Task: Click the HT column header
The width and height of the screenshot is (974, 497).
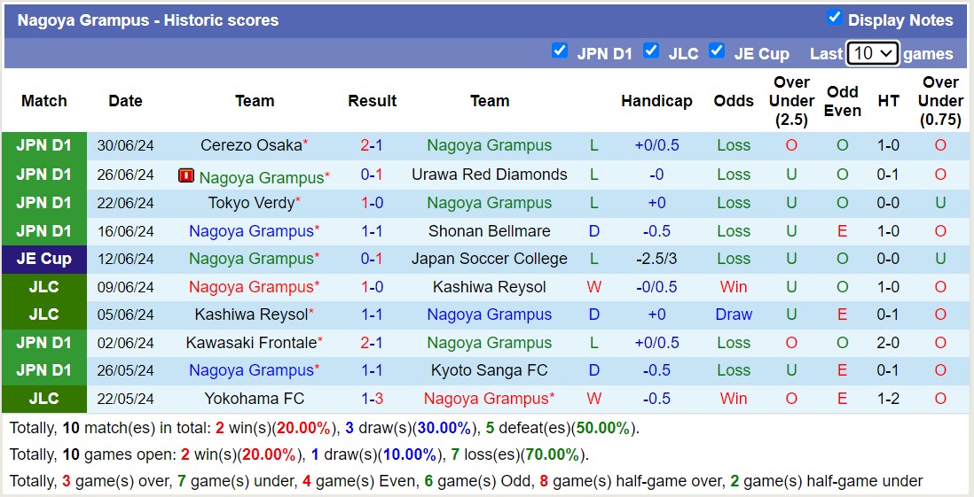Action: [888, 101]
